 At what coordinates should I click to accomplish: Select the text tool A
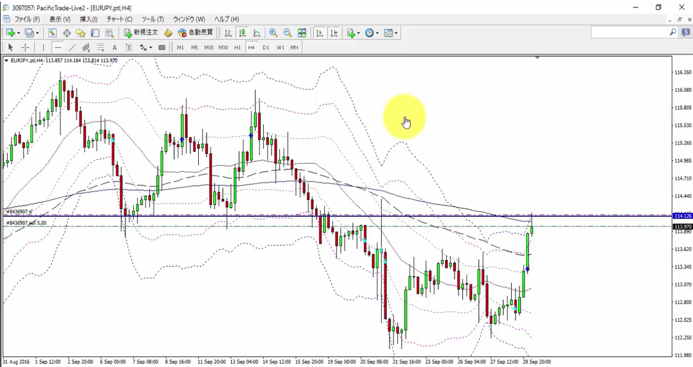click(x=115, y=48)
